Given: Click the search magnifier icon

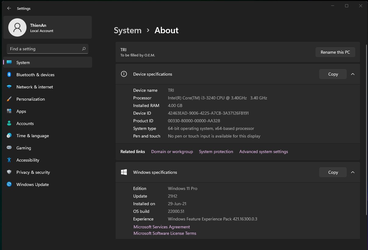Looking at the screenshot, I should point(84,49).
